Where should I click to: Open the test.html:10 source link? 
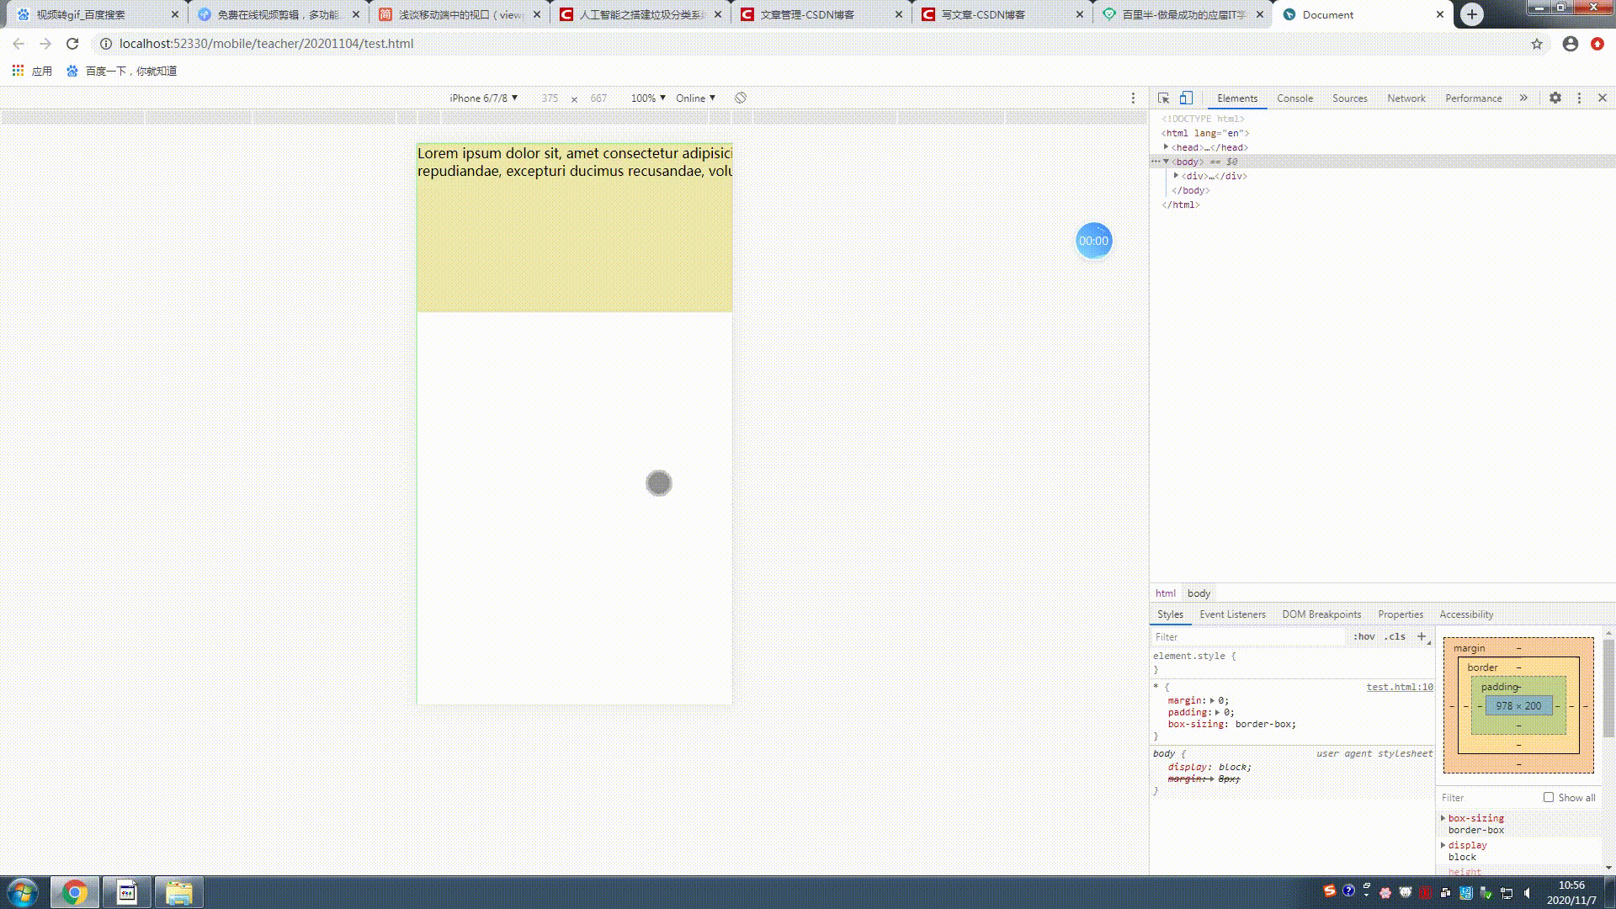click(1399, 687)
